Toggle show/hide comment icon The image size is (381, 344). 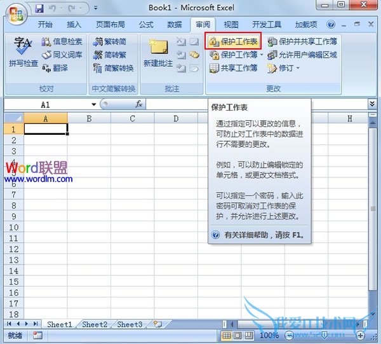tap(194, 41)
